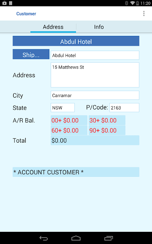This screenshot has height=244, width=152.
Task: Tap the recent apps navigation icon
Action: click(x=108, y=238)
